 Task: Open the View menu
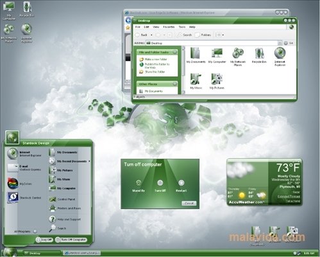coord(156,27)
